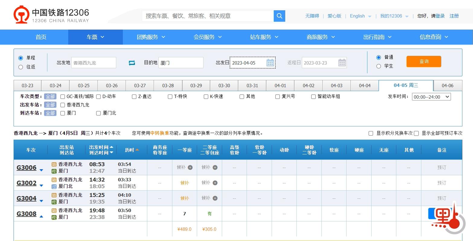Switch to the 04-06 date tab
The image size is (473, 241).
click(x=448, y=85)
